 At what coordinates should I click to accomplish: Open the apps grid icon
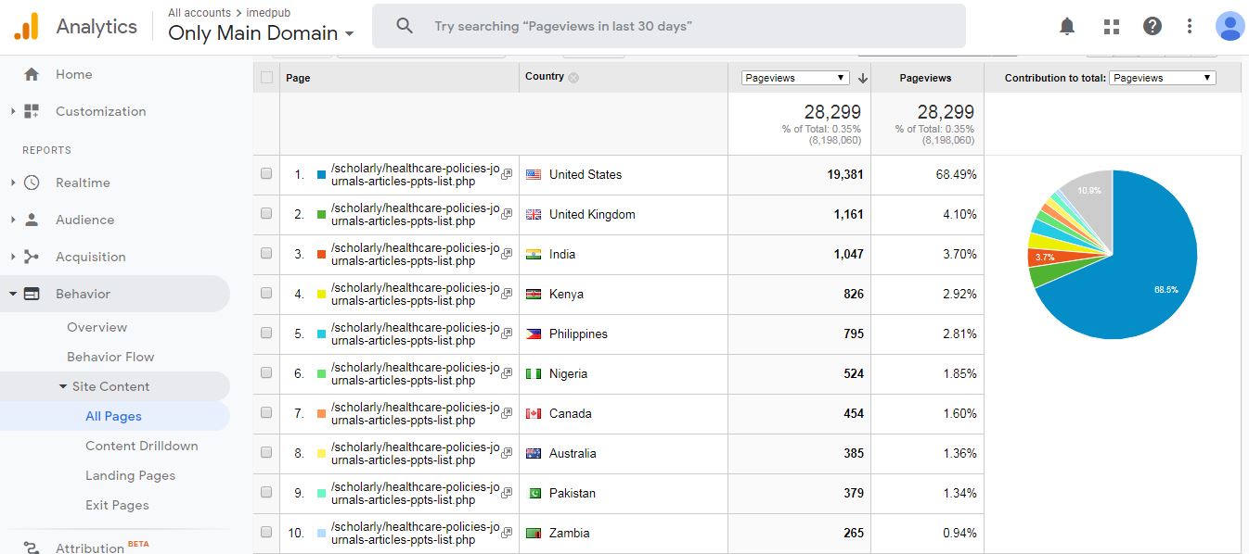point(1111,26)
